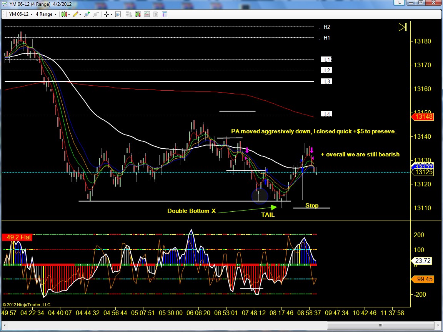Click the 13180 price axis label
443x332 pixels.
422,41
